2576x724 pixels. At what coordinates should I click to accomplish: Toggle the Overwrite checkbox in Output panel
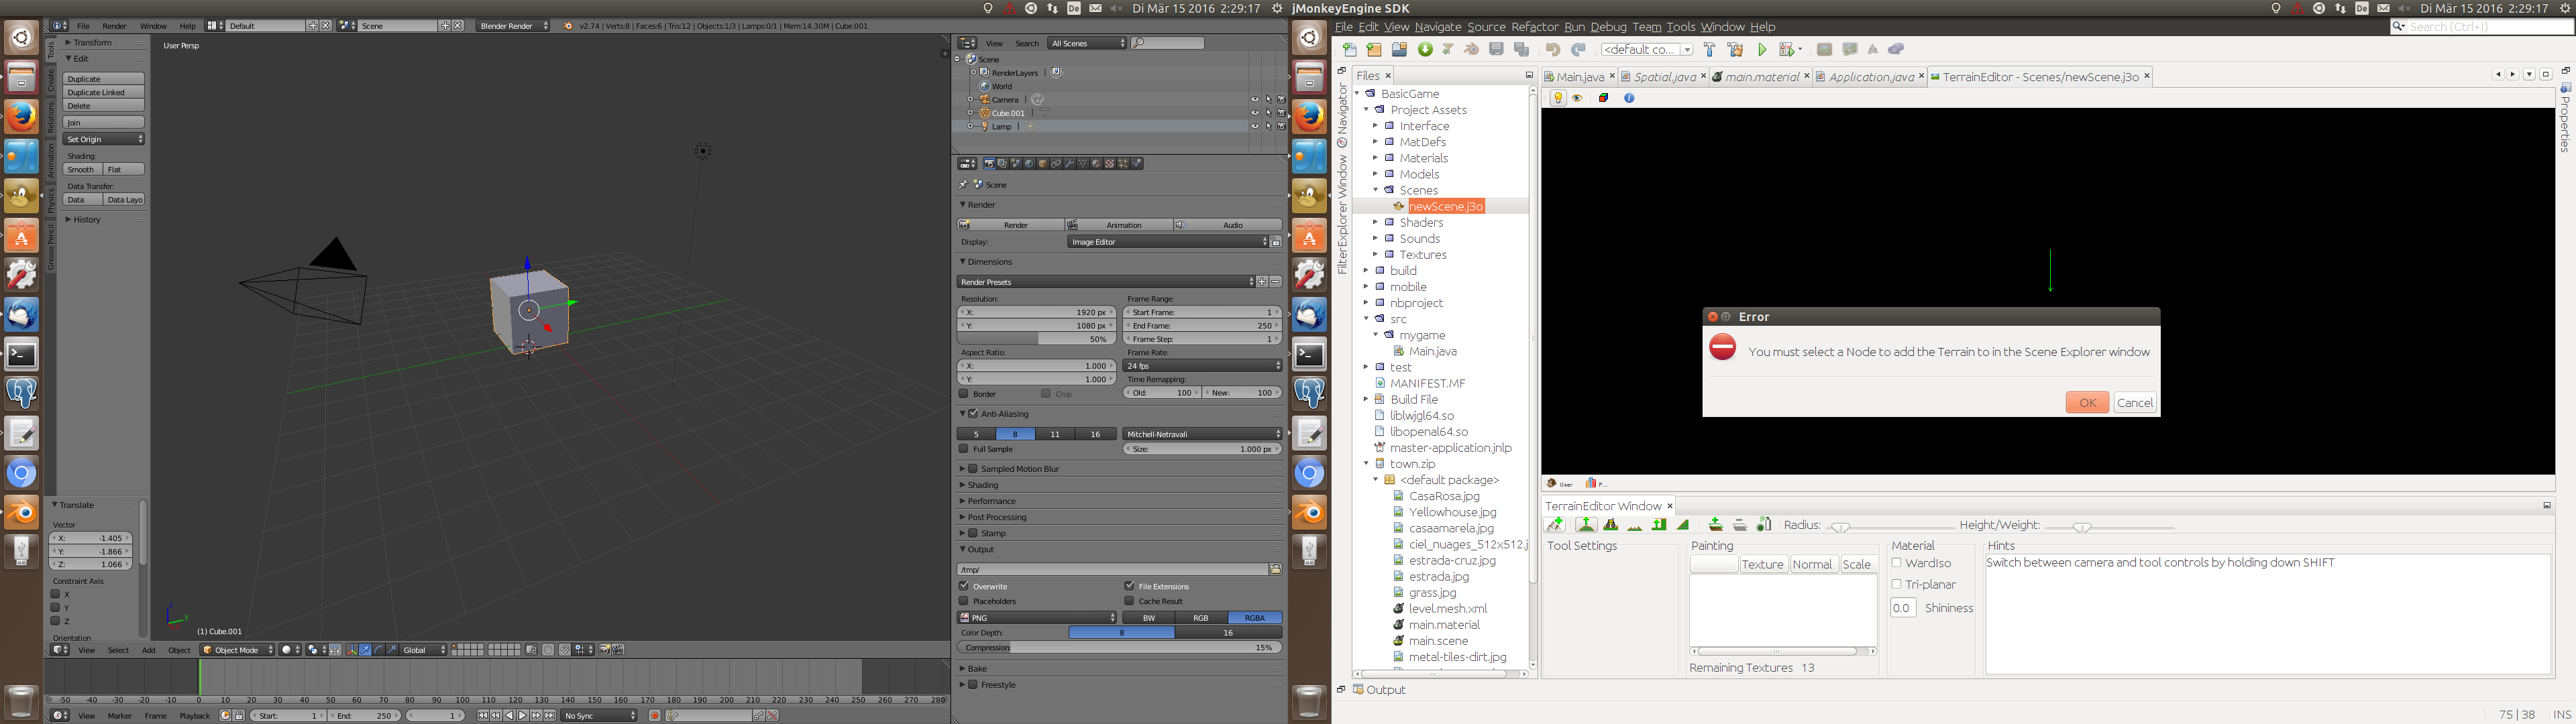[964, 586]
